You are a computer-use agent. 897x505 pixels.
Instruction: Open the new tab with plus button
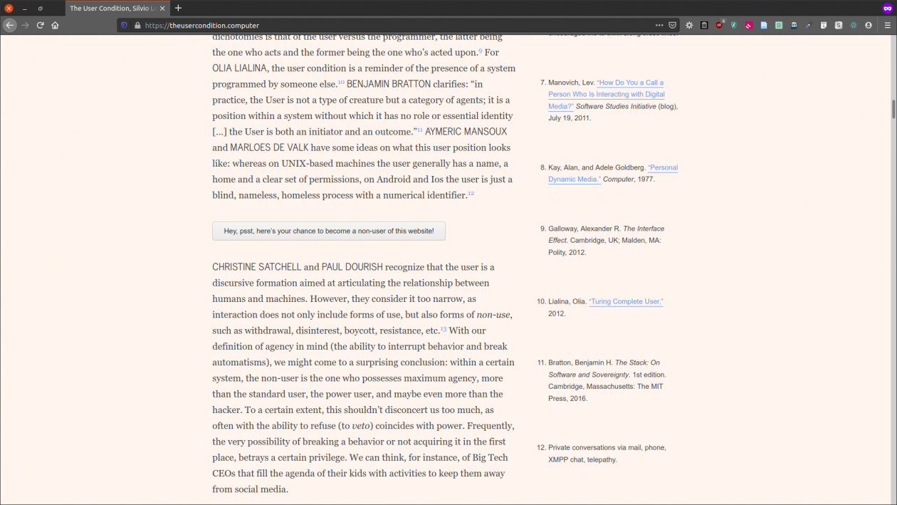tap(178, 8)
